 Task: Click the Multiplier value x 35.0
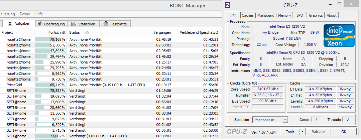(268, 95)
